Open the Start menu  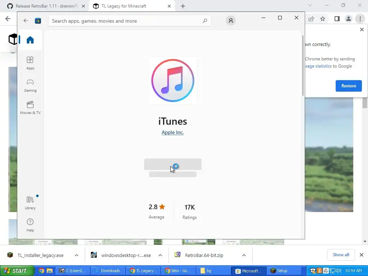point(17,271)
